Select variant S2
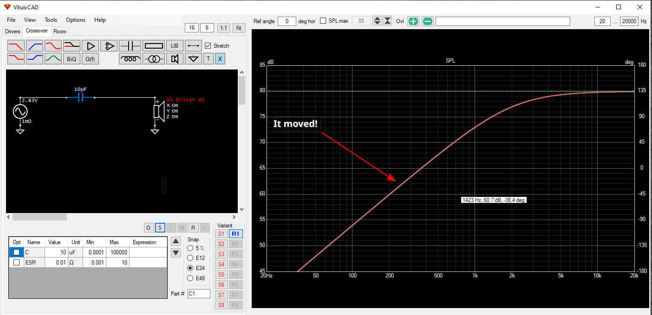 click(221, 244)
